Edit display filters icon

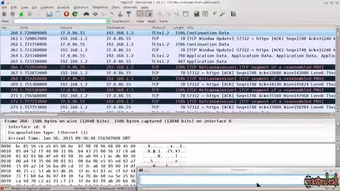click(x=205, y=14)
